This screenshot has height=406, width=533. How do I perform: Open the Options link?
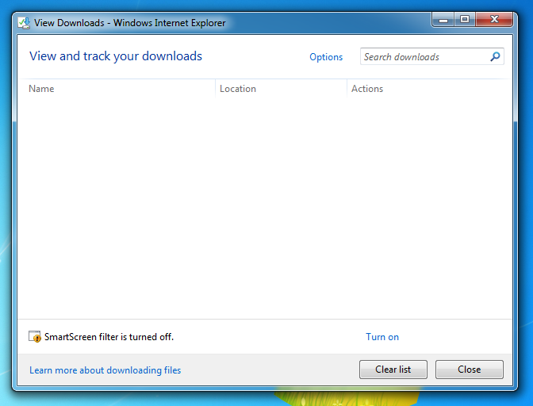coord(326,57)
